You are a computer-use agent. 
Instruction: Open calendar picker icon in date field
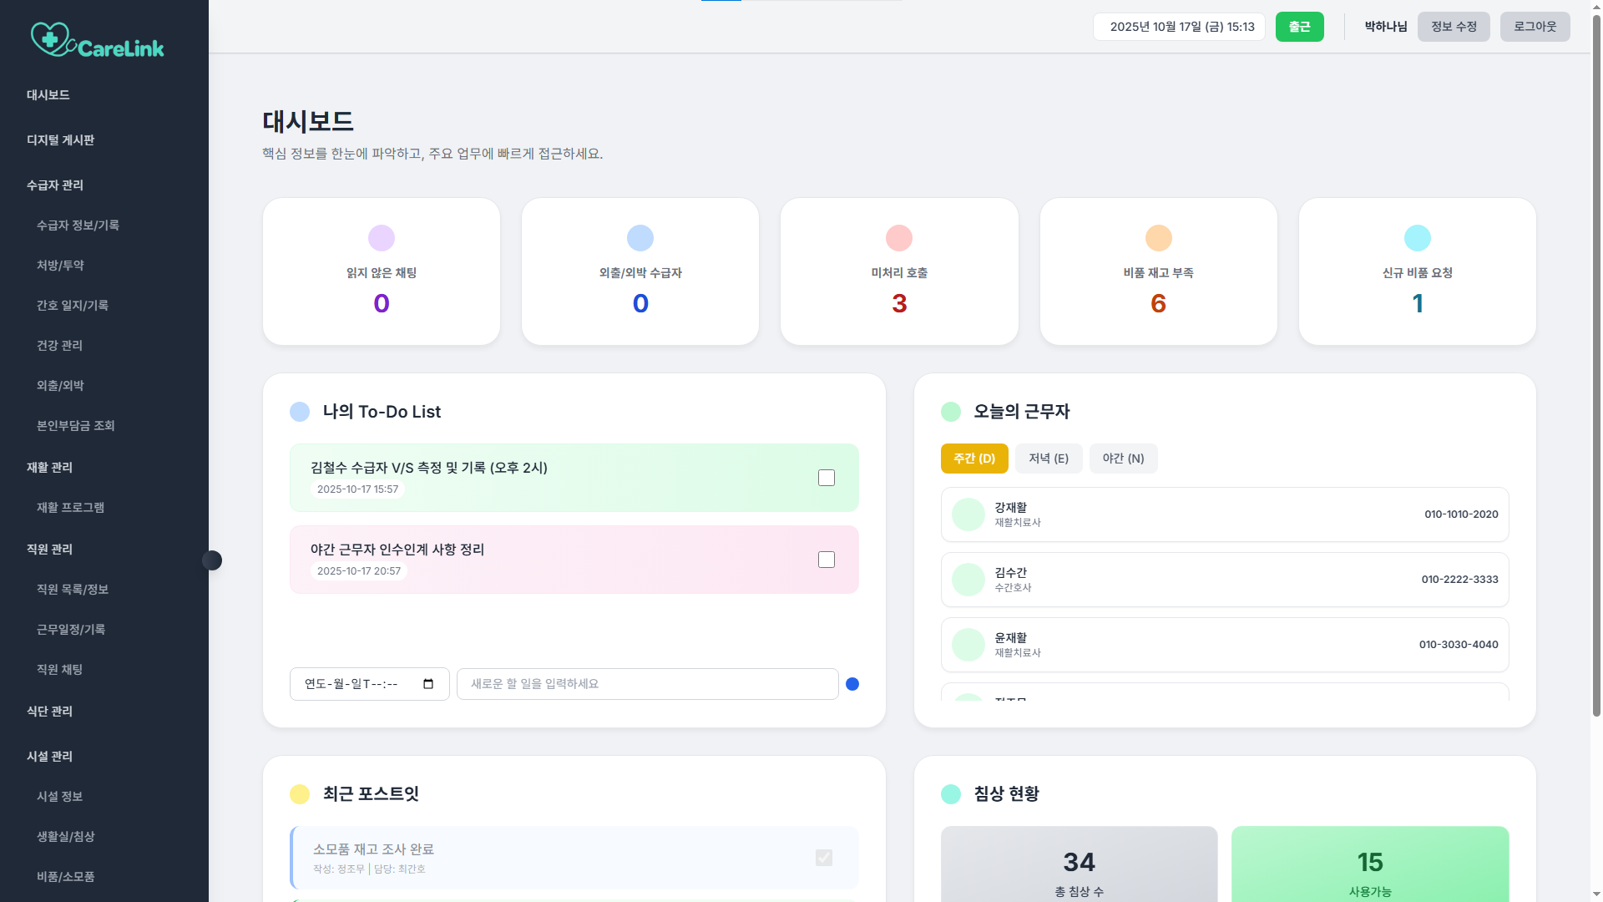coord(428,684)
